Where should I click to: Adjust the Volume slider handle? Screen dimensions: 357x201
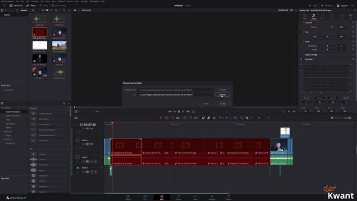(x=332, y=27)
